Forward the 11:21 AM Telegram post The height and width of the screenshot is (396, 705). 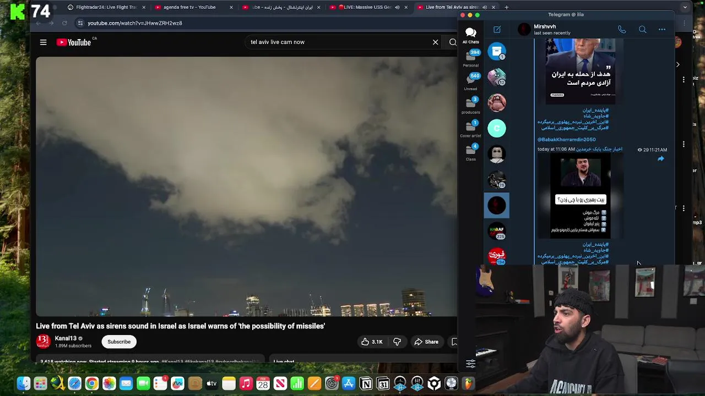tap(660, 159)
